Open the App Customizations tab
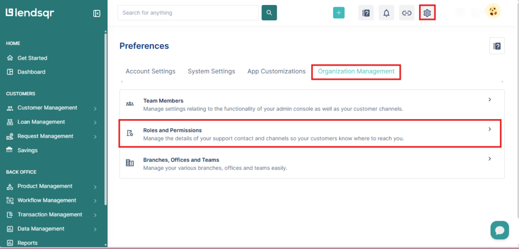 [276, 72]
